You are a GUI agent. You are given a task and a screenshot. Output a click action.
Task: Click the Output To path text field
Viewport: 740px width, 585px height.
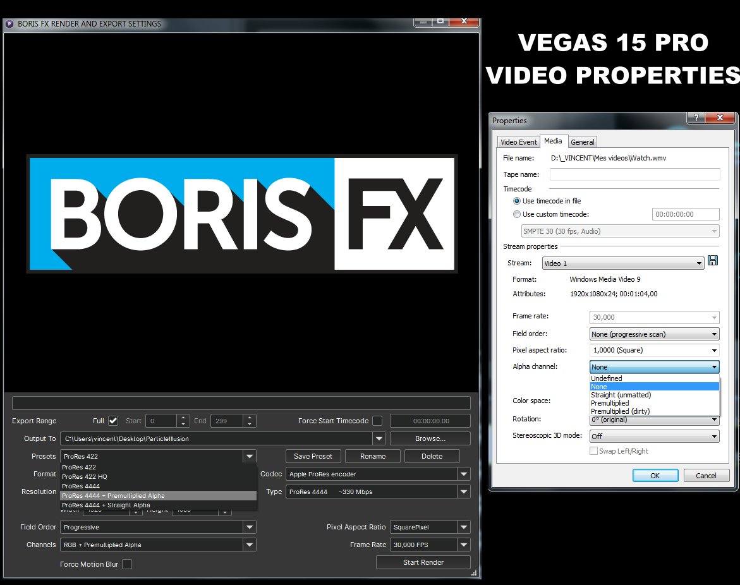[217, 438]
